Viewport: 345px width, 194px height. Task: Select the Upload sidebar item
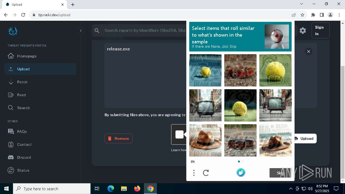click(40, 69)
